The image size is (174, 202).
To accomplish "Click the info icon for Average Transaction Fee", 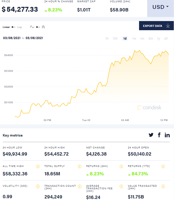I will coord(121,186).
